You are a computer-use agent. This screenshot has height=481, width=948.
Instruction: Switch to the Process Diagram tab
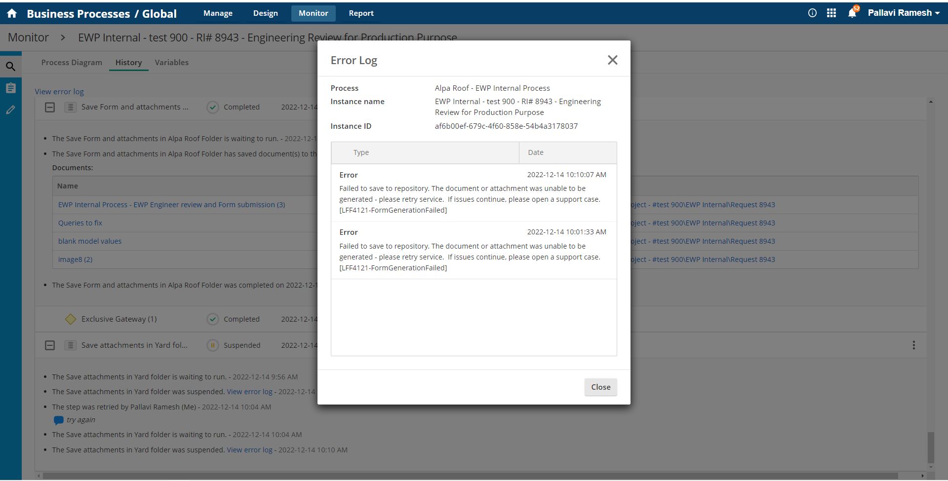click(72, 63)
